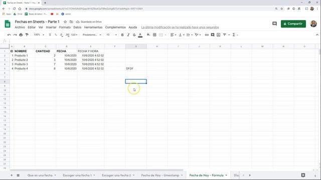This screenshot has width=321, height=180.
Task: Open cell borders options
Action: [154, 35]
